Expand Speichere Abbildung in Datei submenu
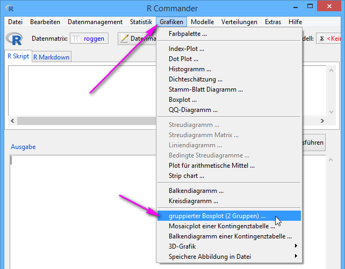 pos(229,257)
